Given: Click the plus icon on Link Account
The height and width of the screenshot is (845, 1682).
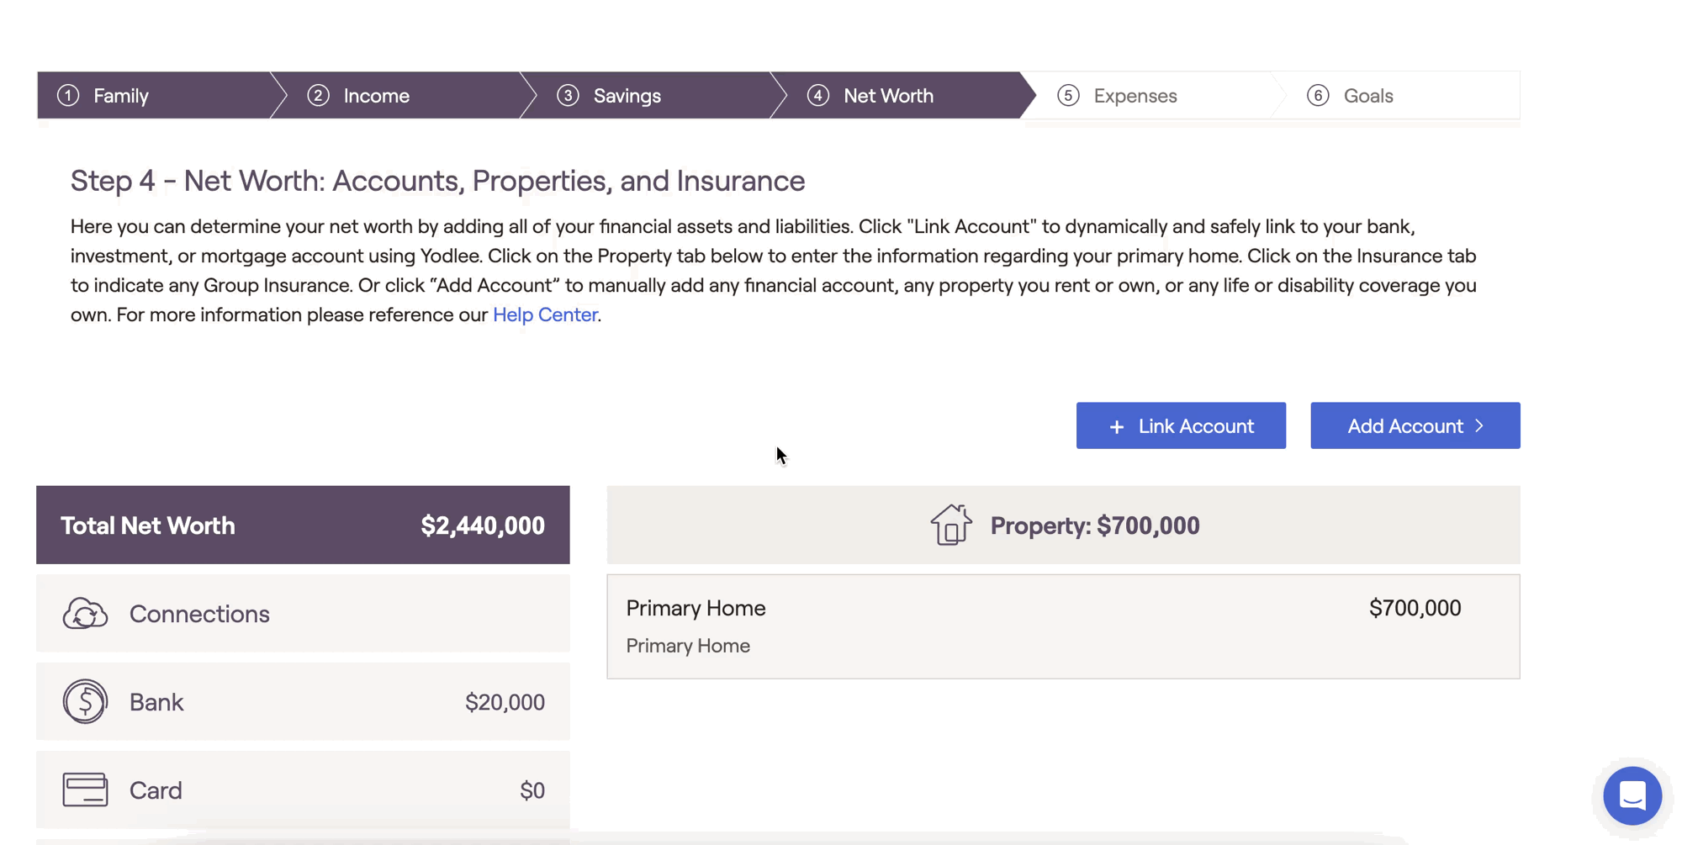Looking at the screenshot, I should coord(1116,426).
